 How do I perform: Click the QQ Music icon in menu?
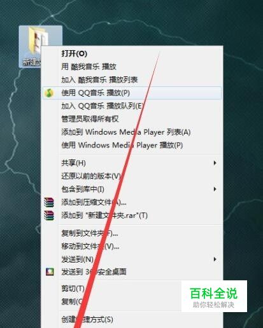click(x=49, y=93)
